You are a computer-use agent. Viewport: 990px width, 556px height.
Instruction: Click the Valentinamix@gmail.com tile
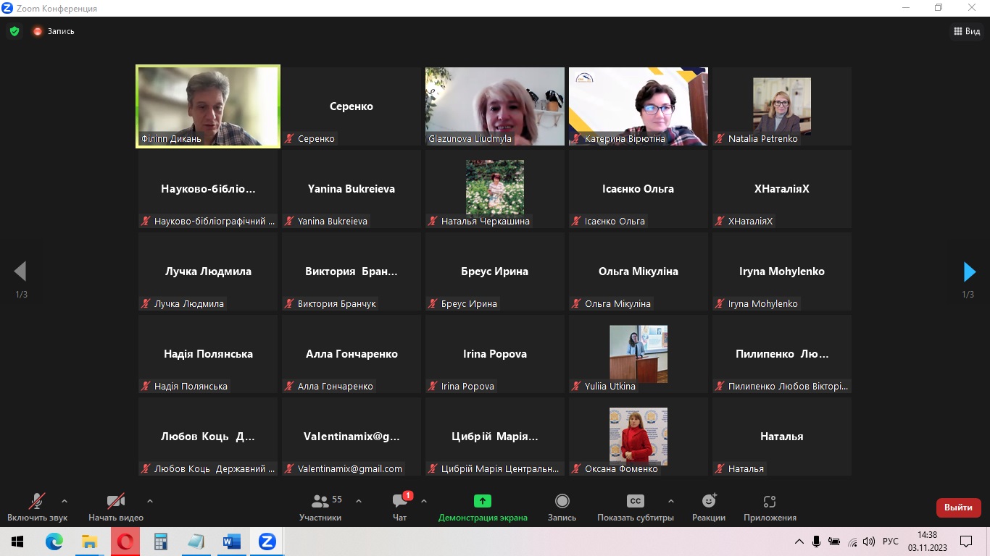(x=352, y=437)
